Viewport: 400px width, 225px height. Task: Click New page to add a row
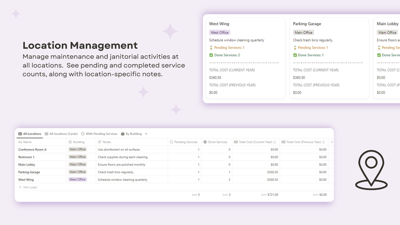28,187
